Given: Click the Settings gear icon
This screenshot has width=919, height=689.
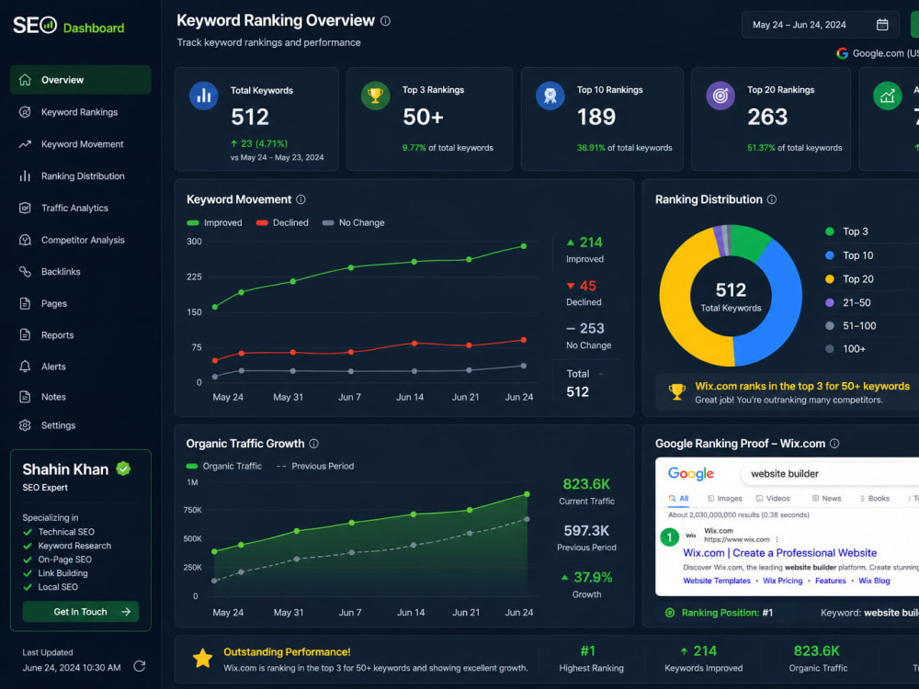Looking at the screenshot, I should (25, 425).
